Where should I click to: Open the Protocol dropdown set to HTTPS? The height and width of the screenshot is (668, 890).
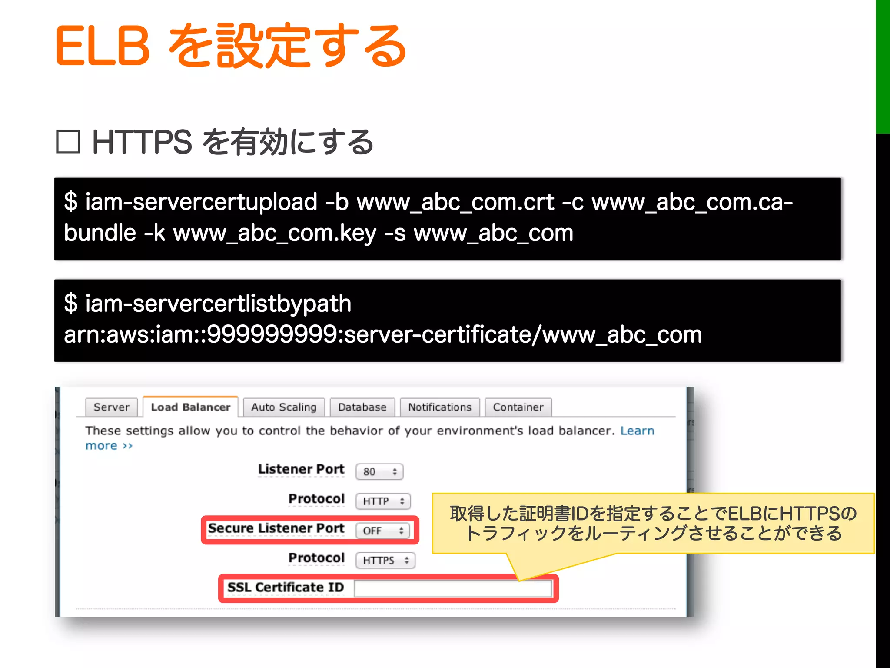385,561
